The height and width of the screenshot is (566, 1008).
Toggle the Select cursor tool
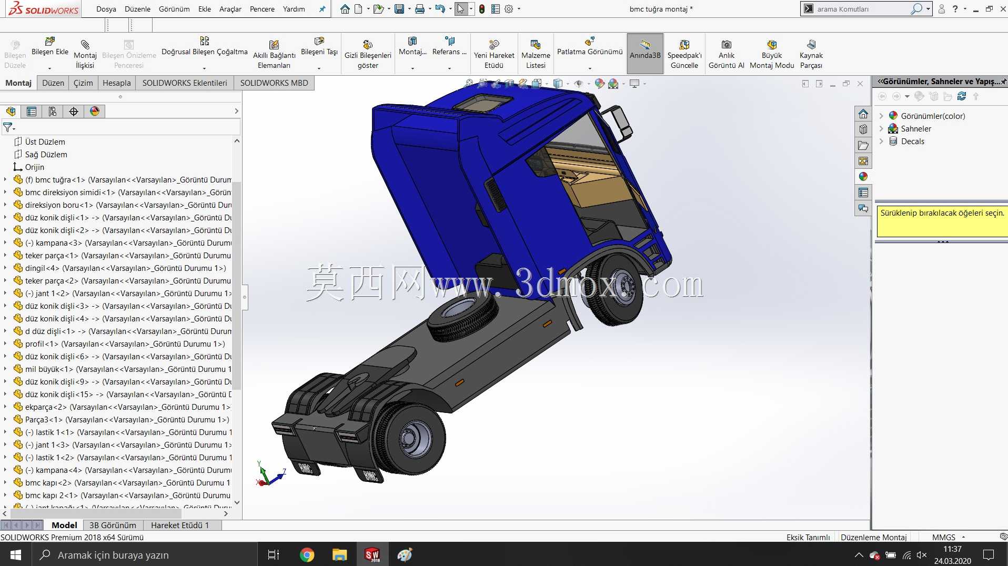point(460,9)
